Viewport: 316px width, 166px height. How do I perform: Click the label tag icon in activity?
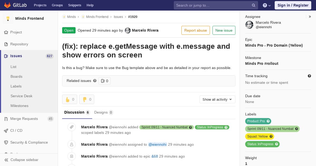(72, 127)
